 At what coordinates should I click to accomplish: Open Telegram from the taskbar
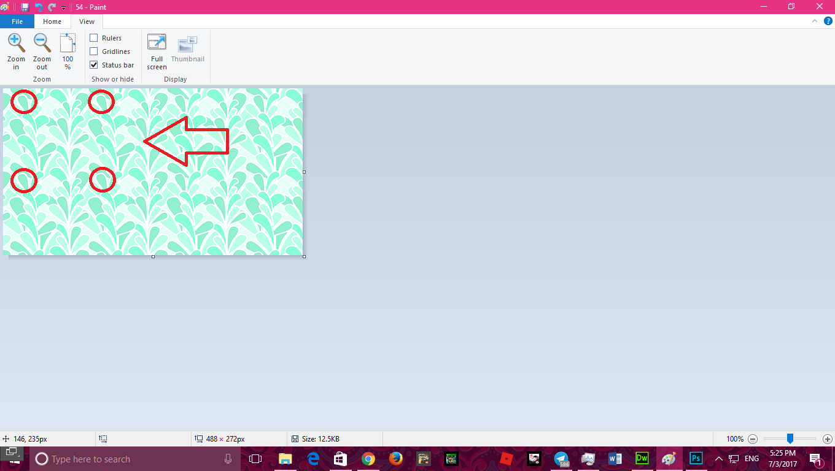[x=561, y=459]
